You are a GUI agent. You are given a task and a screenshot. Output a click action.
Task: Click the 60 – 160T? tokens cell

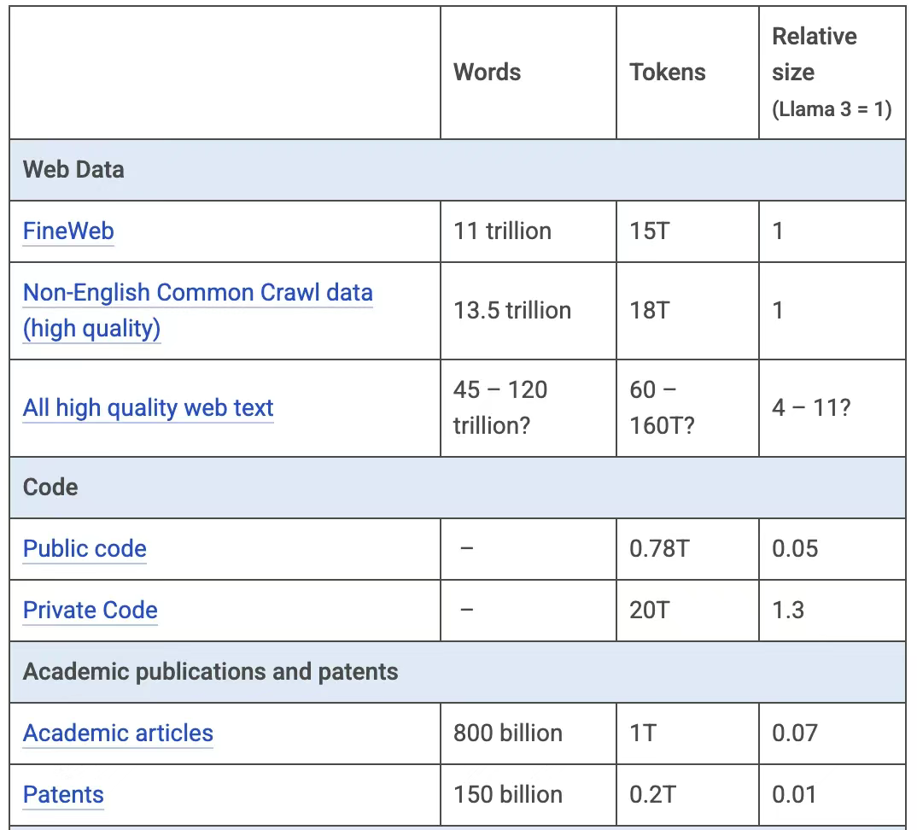[x=662, y=408]
